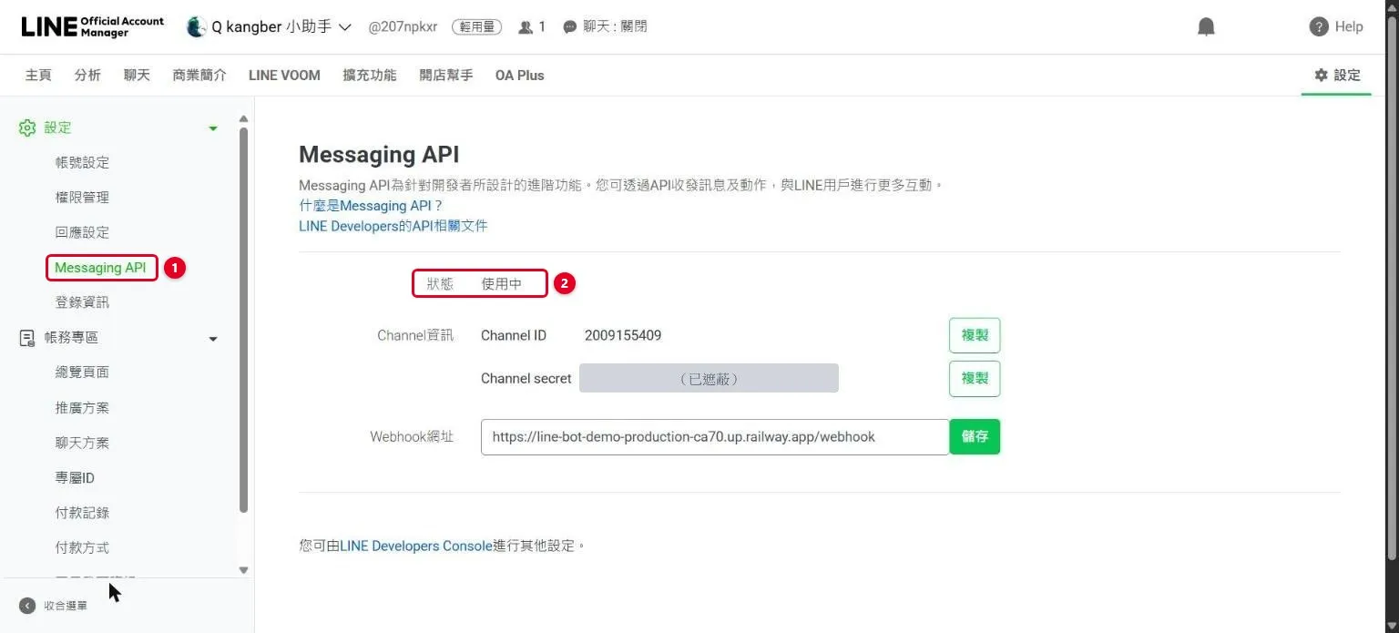Click the kangber account avatar
The width and height of the screenshot is (1399, 633).
pyautogui.click(x=196, y=27)
